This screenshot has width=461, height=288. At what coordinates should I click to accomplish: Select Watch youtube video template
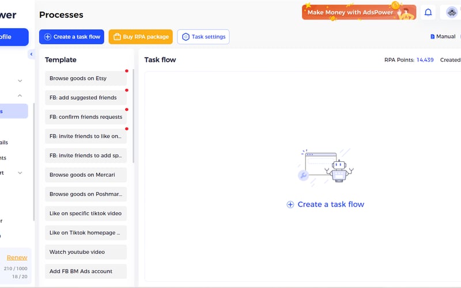(x=86, y=252)
